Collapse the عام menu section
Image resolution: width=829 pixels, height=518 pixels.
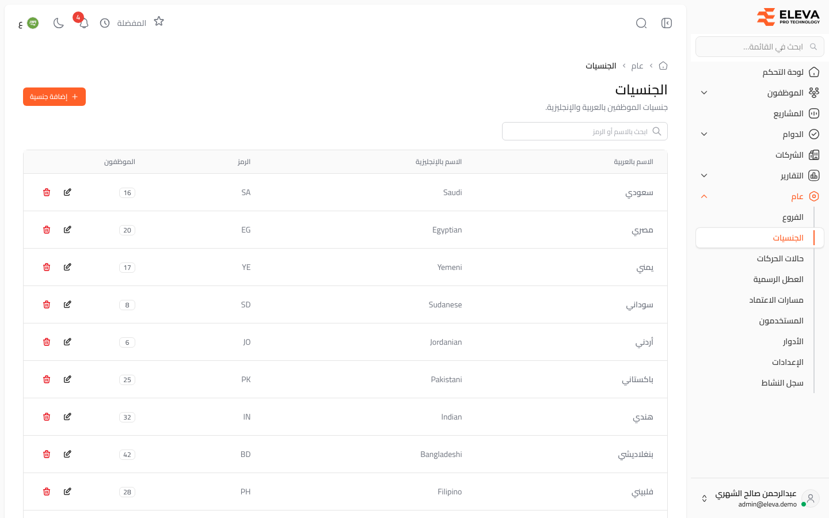click(x=760, y=196)
